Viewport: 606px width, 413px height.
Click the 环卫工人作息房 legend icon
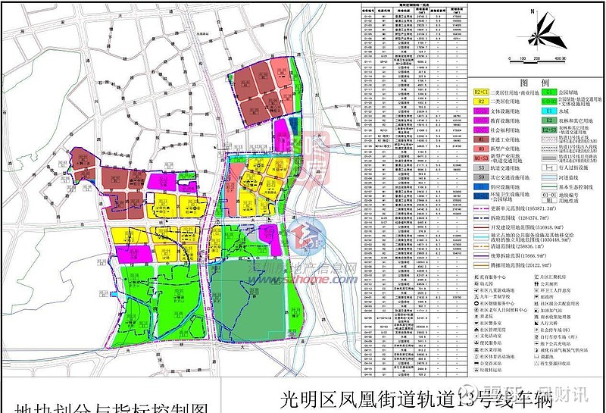click(x=536, y=290)
